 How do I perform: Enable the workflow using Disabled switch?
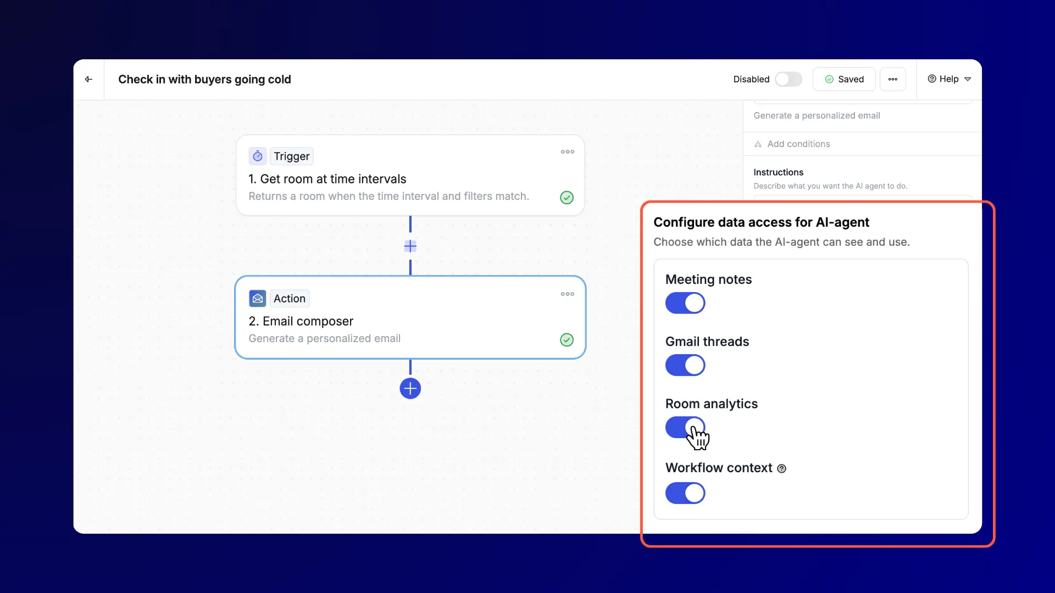tap(788, 79)
